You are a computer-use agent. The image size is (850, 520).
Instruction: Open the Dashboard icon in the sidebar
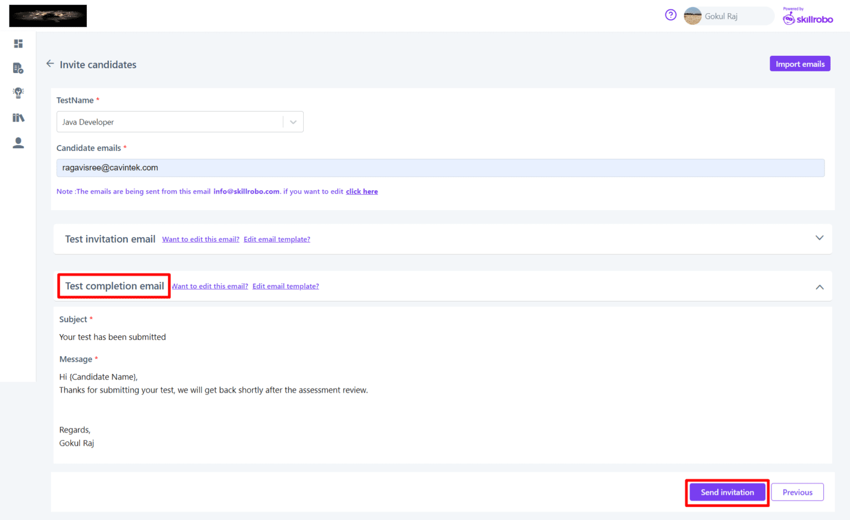pos(18,43)
